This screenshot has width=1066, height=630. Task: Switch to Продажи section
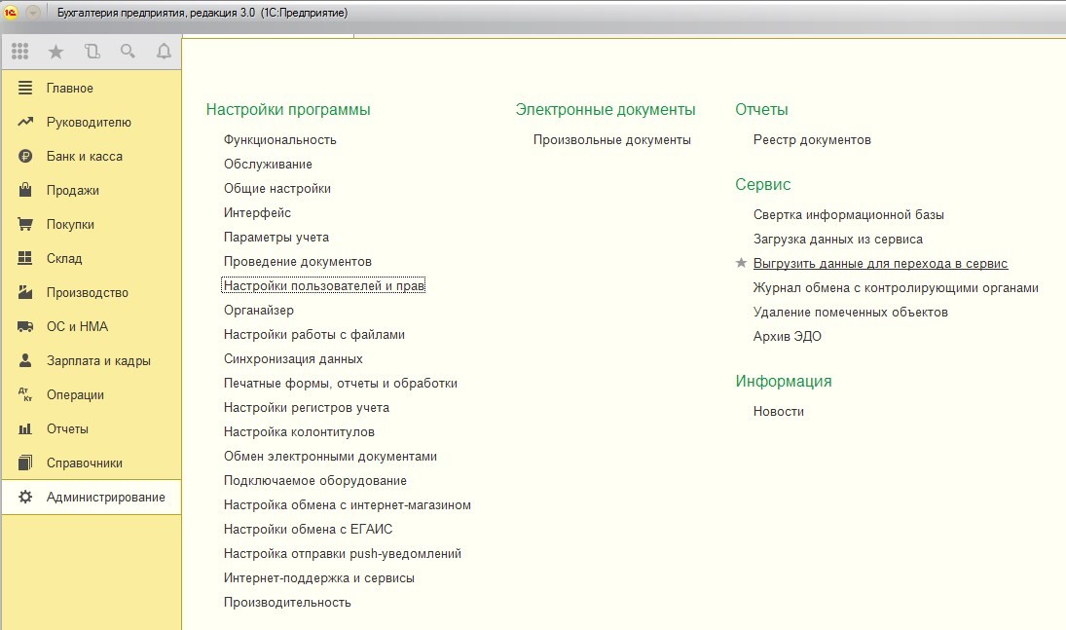73,191
